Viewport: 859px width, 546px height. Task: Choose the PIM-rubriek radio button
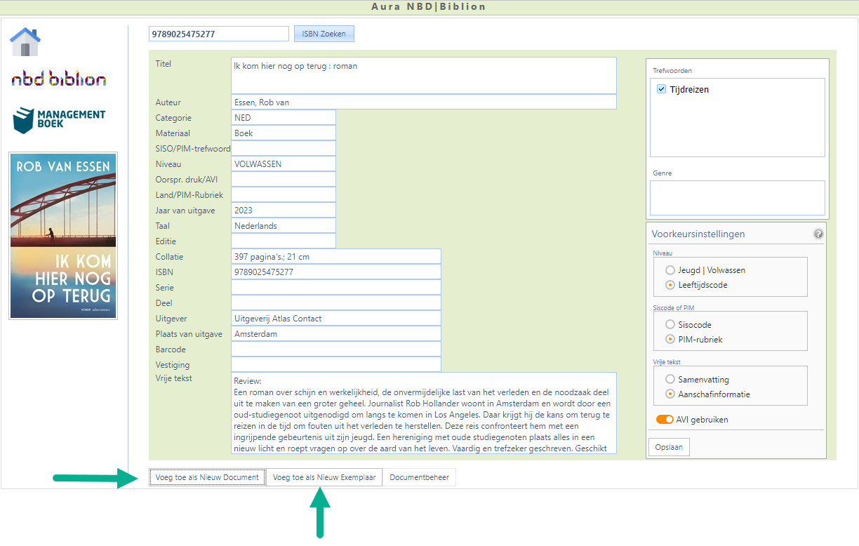pyautogui.click(x=670, y=340)
